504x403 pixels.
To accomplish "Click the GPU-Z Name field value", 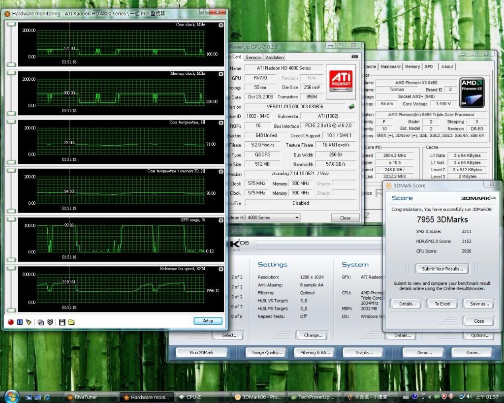I will pyautogui.click(x=284, y=68).
